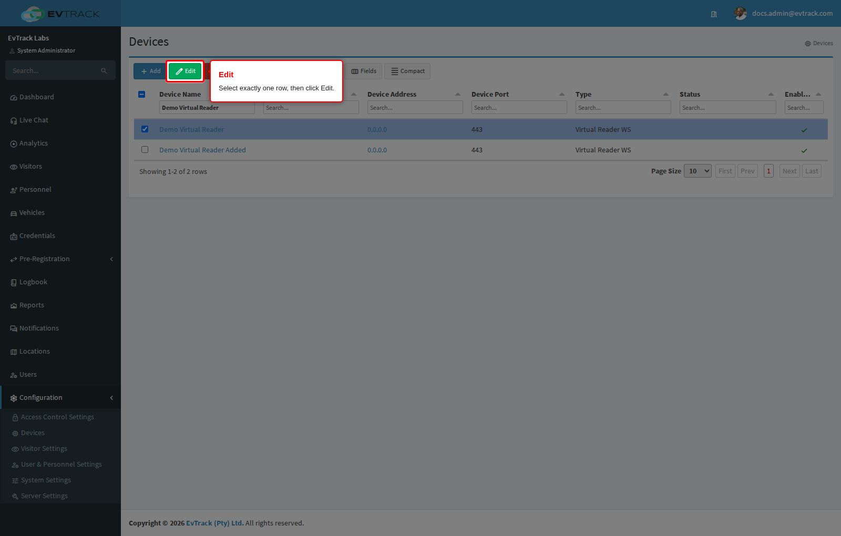The height and width of the screenshot is (536, 841).
Task: Click the Type column search field
Action: tap(623, 108)
